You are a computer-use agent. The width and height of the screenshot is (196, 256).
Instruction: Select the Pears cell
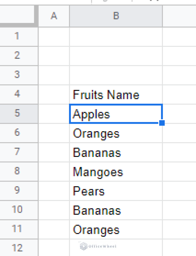coord(116,191)
